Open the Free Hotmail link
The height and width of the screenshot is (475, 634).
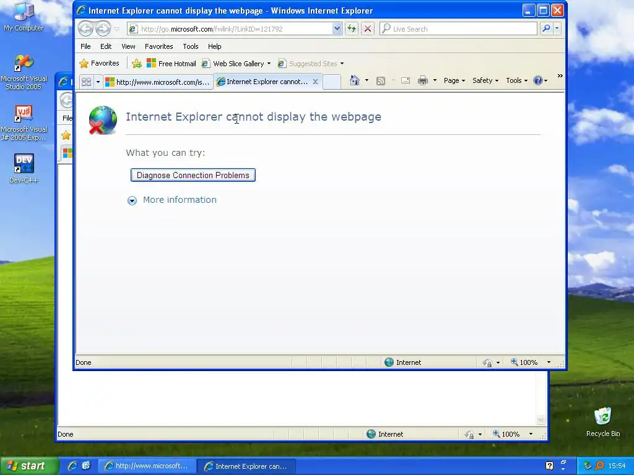coord(172,64)
